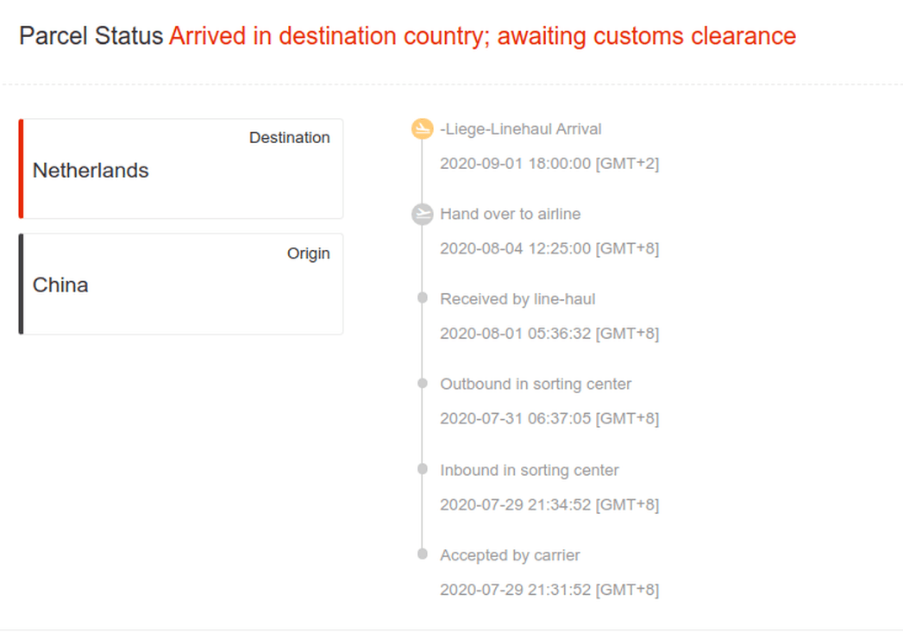Click the red customs clearance status text
903x632 pixels.
[482, 36]
